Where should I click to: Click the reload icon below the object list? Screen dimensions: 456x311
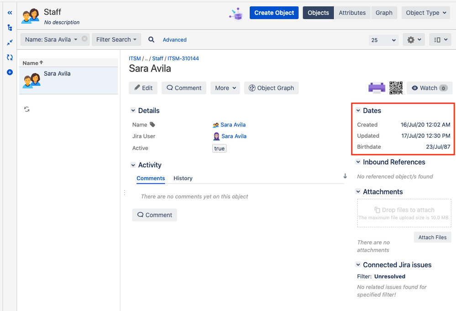pos(27,109)
